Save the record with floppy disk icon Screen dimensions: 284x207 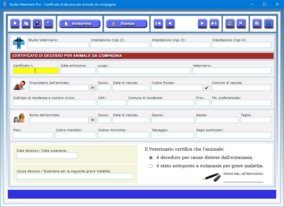click(37, 23)
